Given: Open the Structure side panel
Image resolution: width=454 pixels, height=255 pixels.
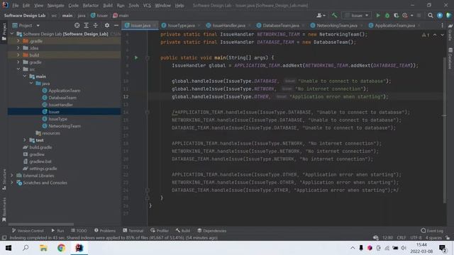Looking at the screenshot, I should click(4, 179).
